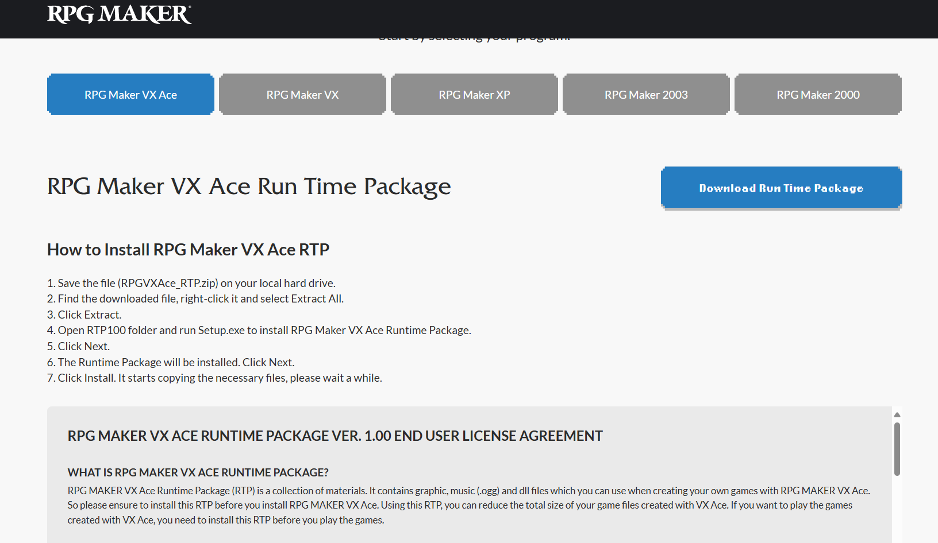Choose the RPG Maker 2003 tab
This screenshot has width=938, height=543.
646,95
